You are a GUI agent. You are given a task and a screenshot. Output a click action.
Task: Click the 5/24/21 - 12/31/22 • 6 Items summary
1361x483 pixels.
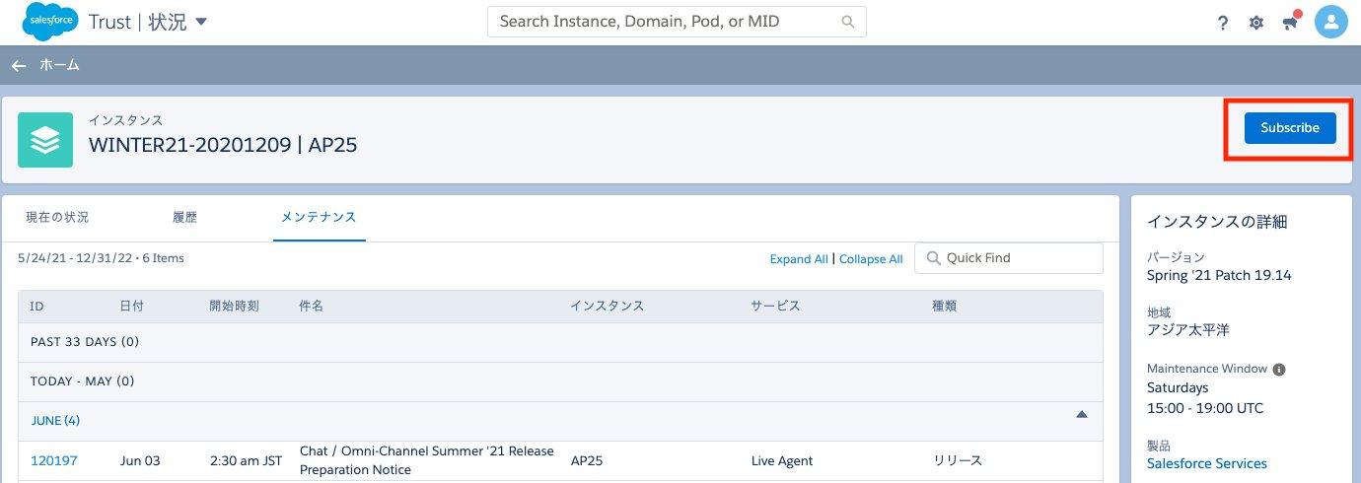coord(102,258)
